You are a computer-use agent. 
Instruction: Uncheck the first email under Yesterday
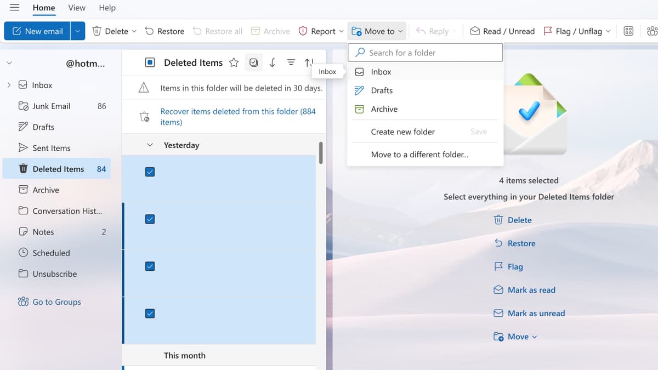[x=150, y=172]
